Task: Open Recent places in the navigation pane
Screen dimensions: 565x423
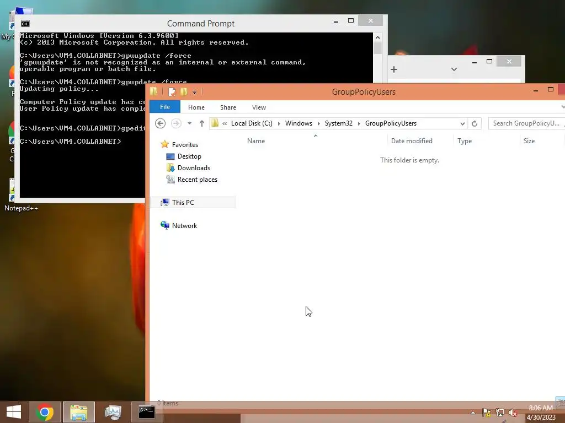Action: [197, 180]
